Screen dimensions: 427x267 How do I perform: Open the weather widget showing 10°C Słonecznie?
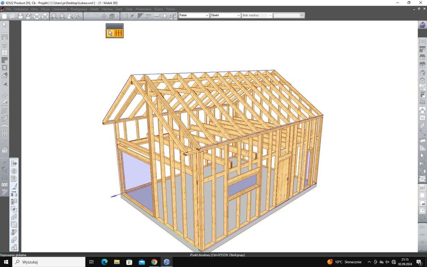[345, 262]
